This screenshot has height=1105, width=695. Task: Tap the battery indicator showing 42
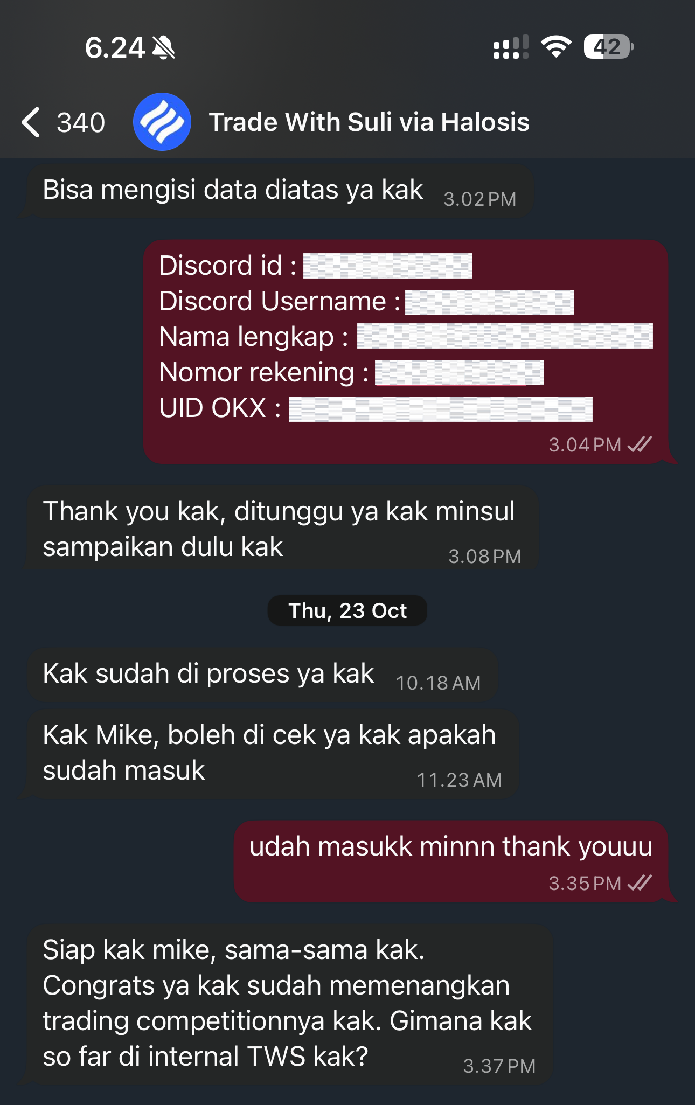[609, 47]
